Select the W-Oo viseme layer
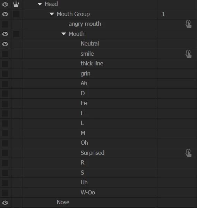The image size is (197, 208). point(88,192)
